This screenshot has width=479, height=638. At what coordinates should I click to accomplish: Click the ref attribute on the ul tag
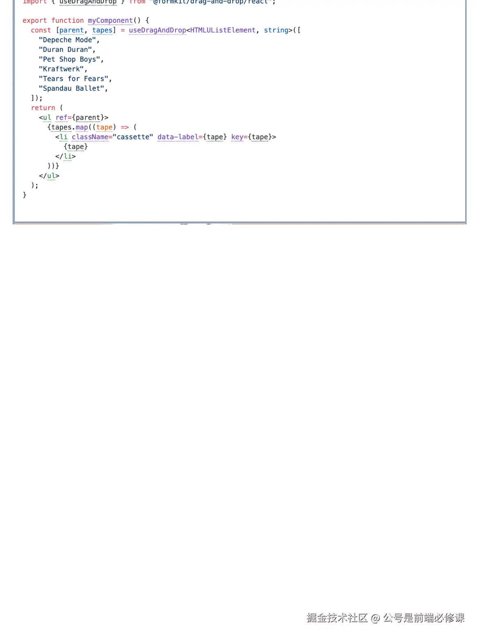point(61,118)
